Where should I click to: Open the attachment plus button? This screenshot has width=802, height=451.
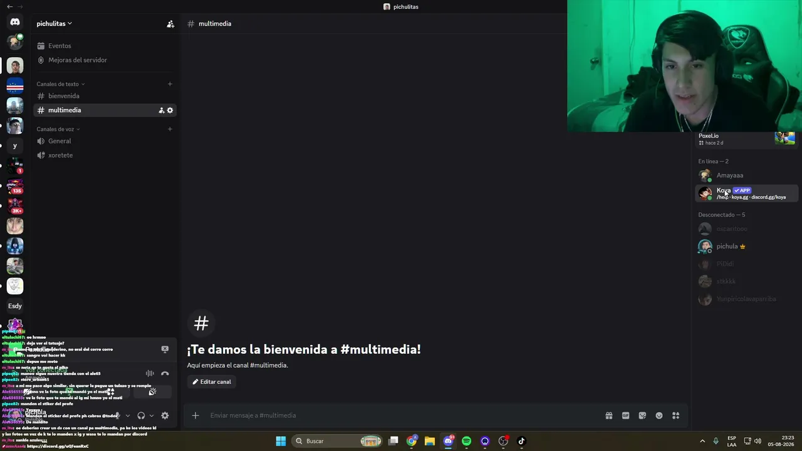pyautogui.click(x=195, y=415)
